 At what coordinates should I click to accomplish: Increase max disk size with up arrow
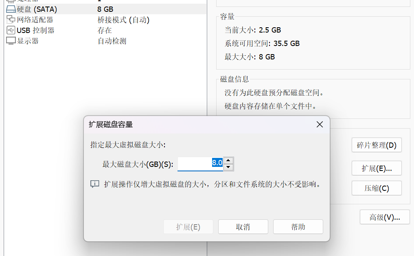click(228, 160)
